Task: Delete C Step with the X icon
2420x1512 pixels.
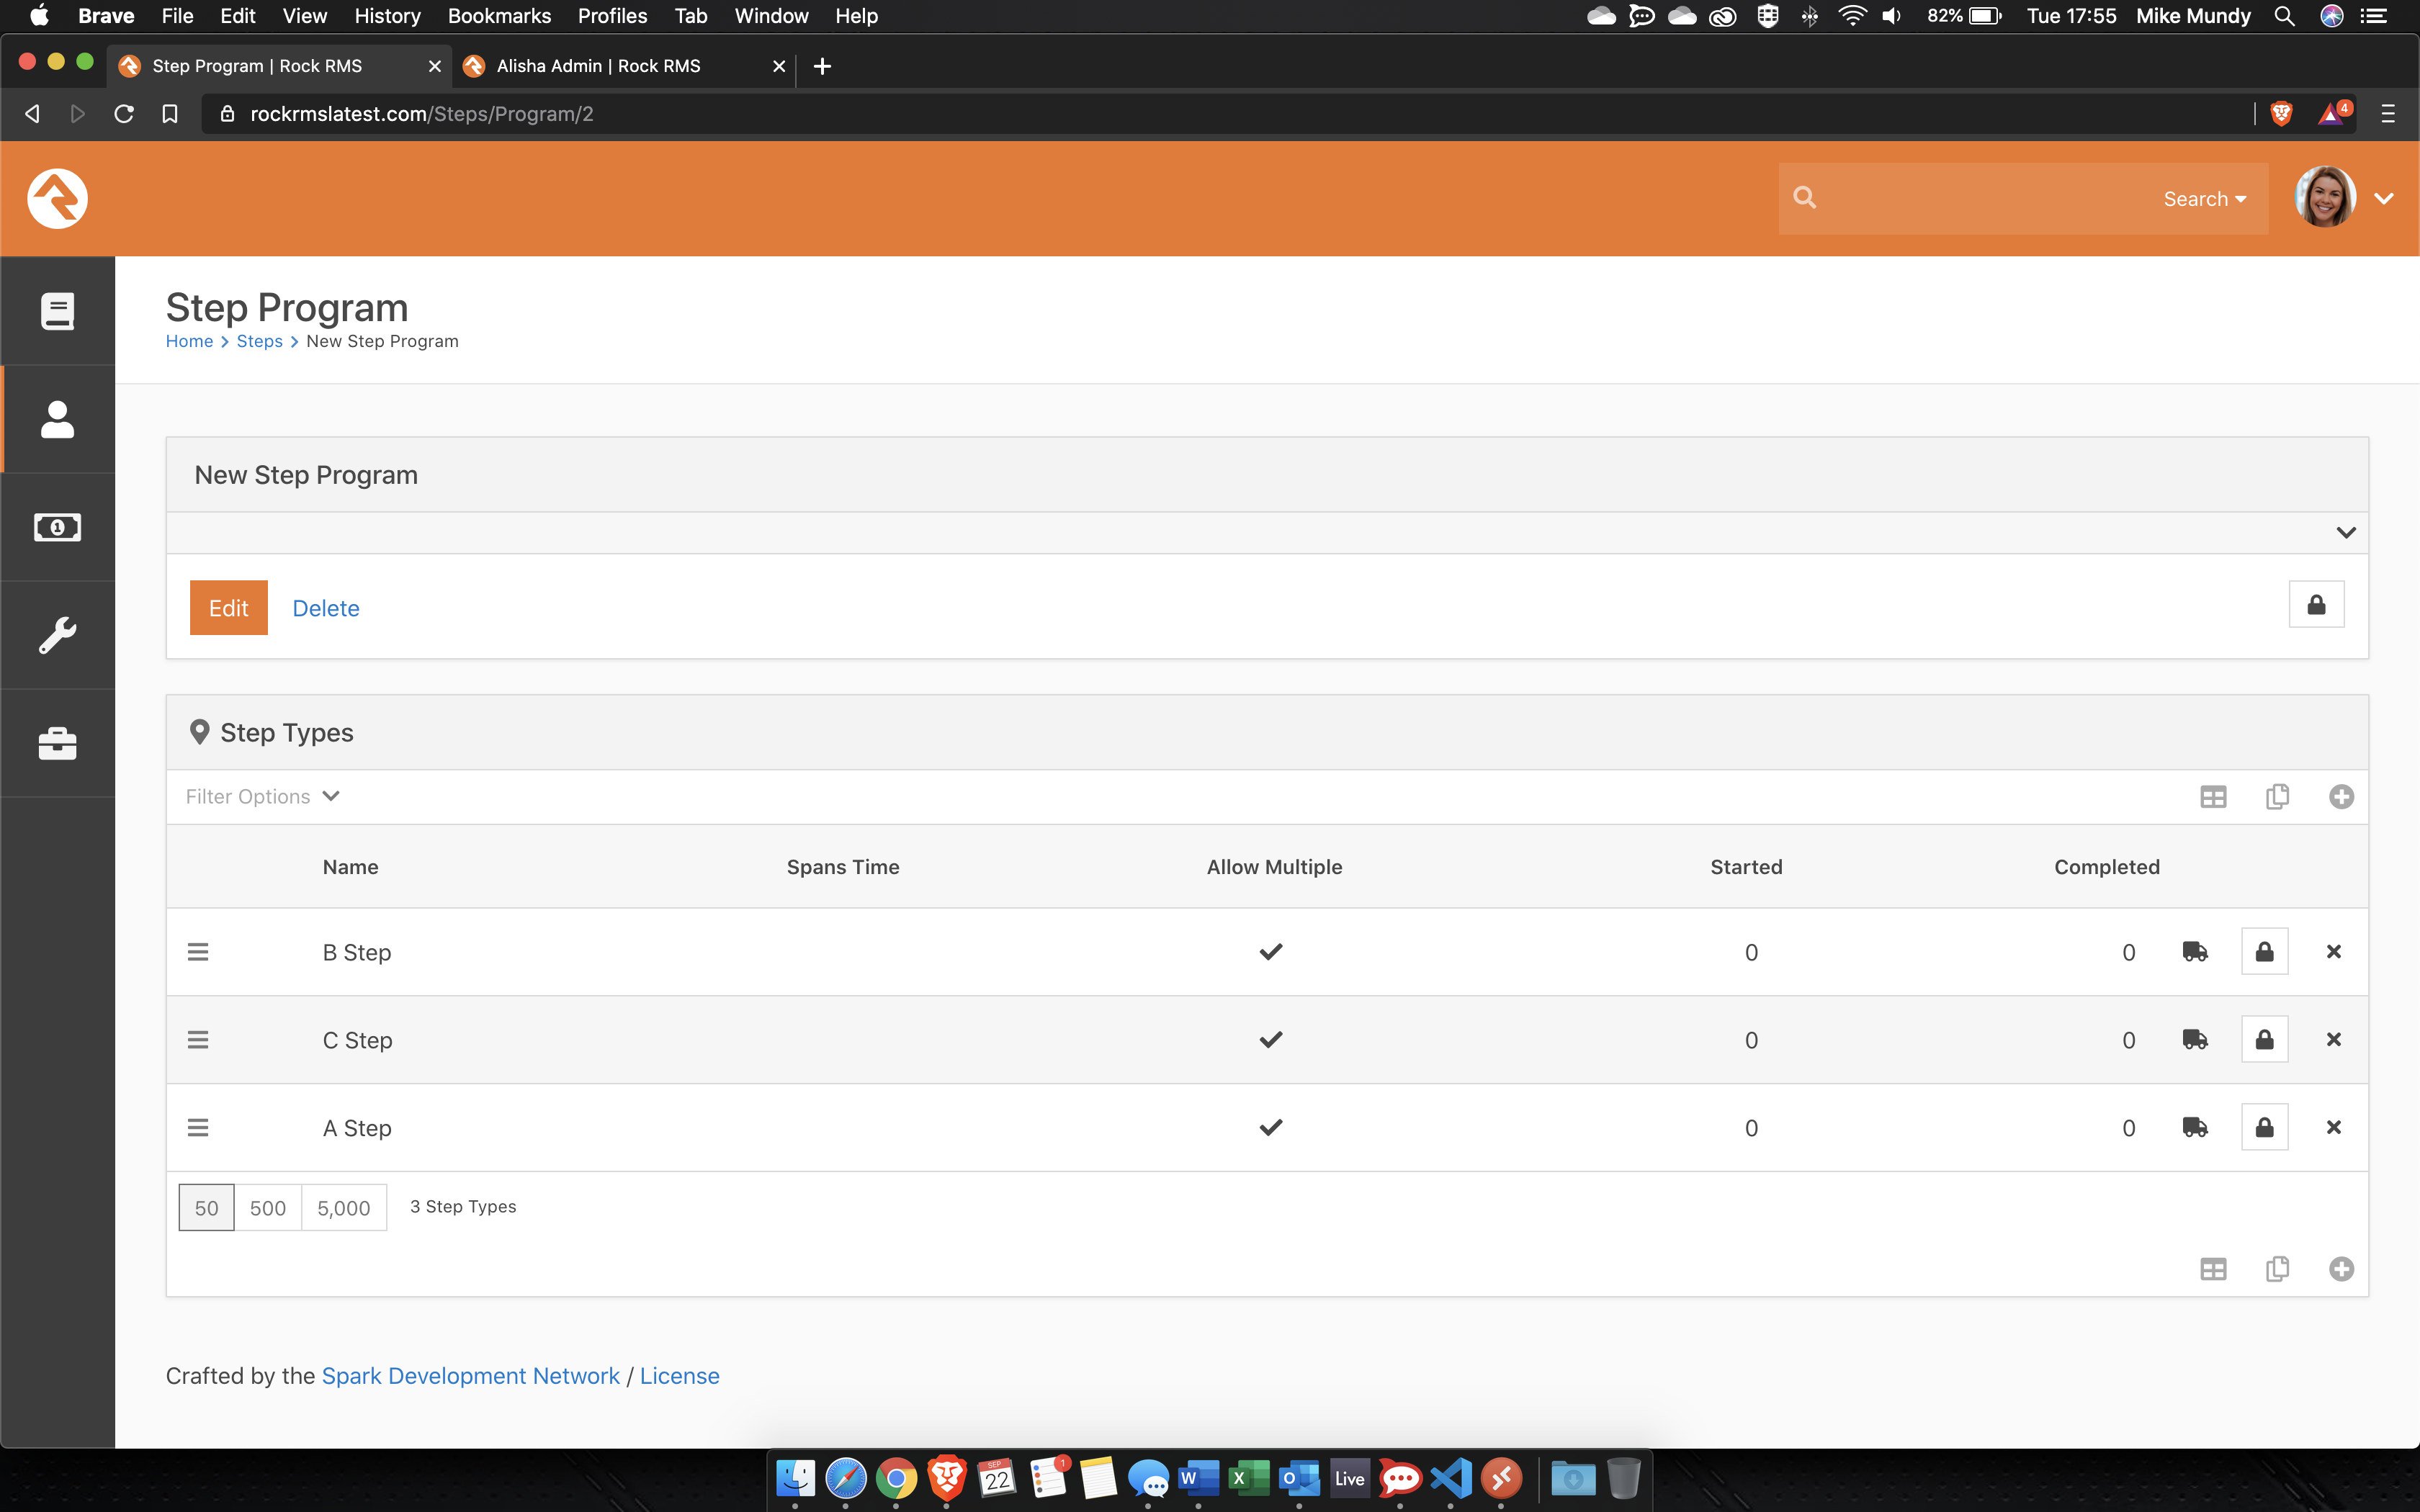Action: [2334, 1039]
